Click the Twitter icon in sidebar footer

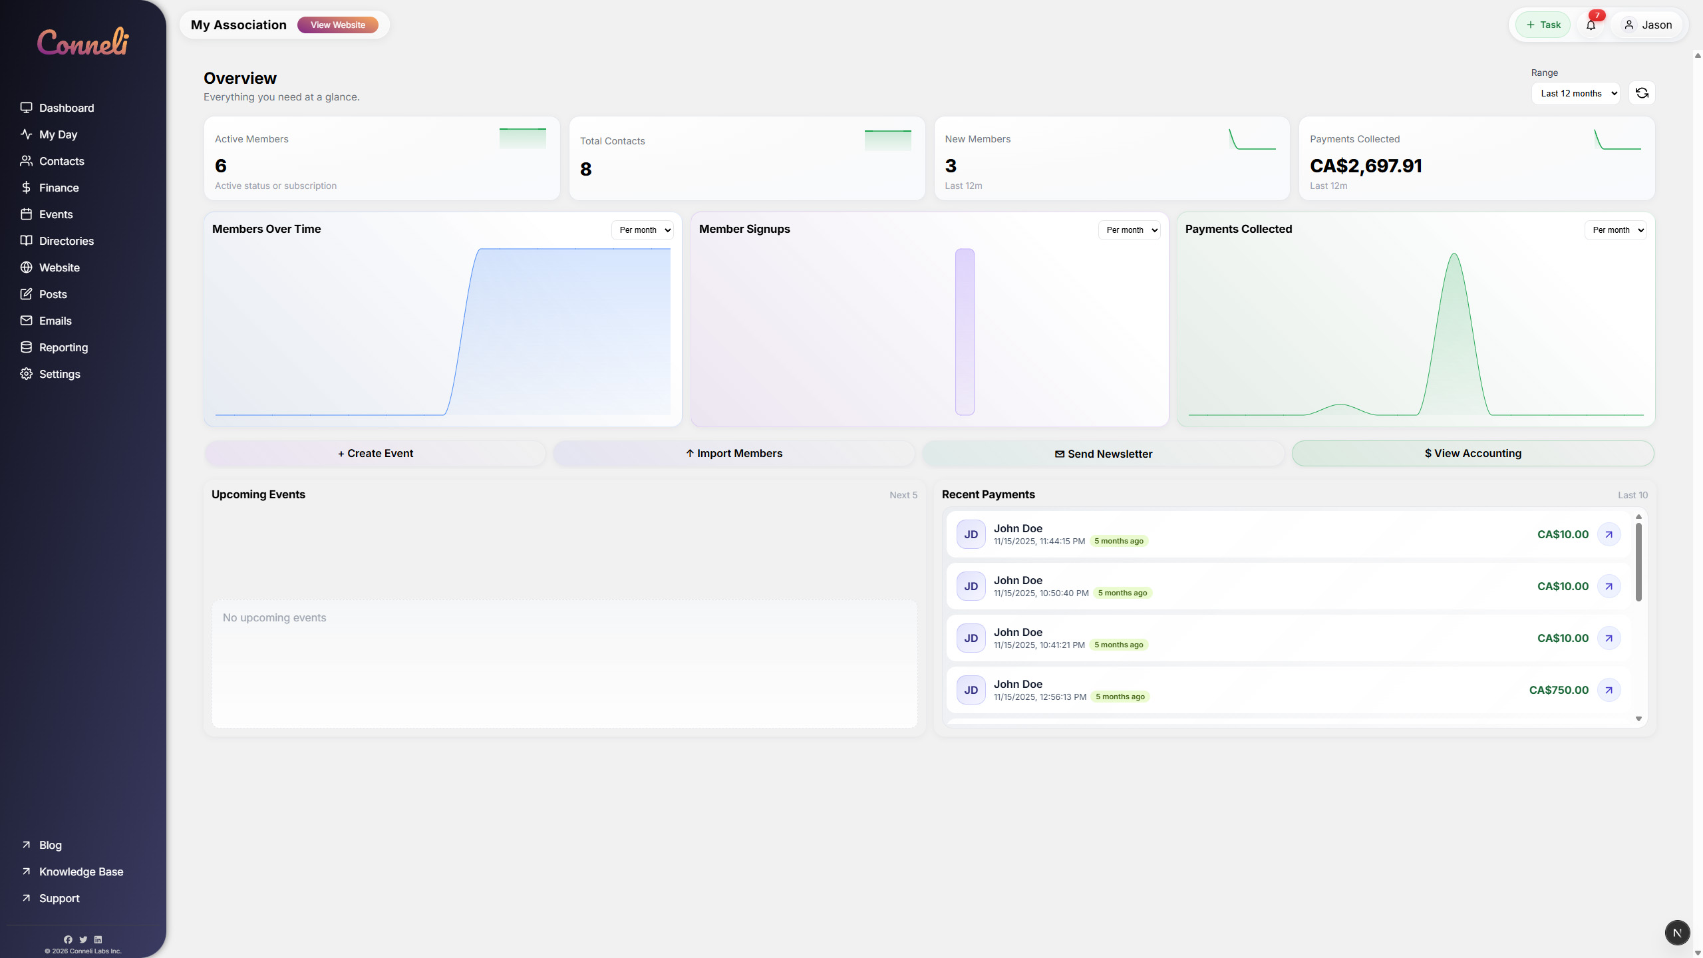pos(83,939)
